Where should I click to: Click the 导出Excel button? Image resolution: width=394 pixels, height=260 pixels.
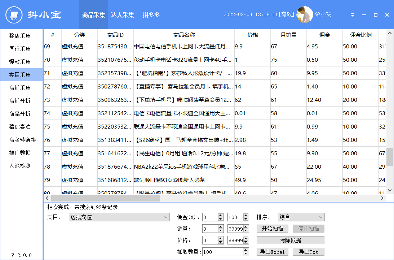tap(272, 252)
